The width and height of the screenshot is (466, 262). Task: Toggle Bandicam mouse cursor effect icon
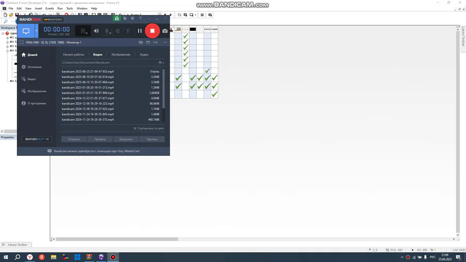pyautogui.click(x=118, y=31)
